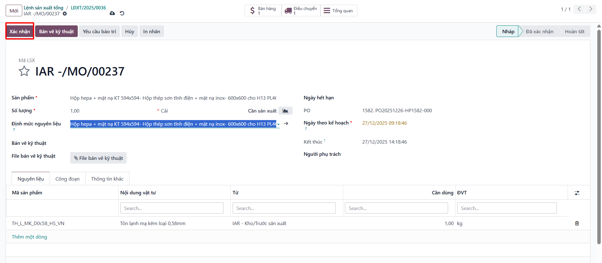Mark the order as favorite with the star

[x=24, y=71]
